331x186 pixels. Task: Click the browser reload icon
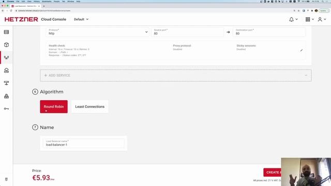(11, 10)
